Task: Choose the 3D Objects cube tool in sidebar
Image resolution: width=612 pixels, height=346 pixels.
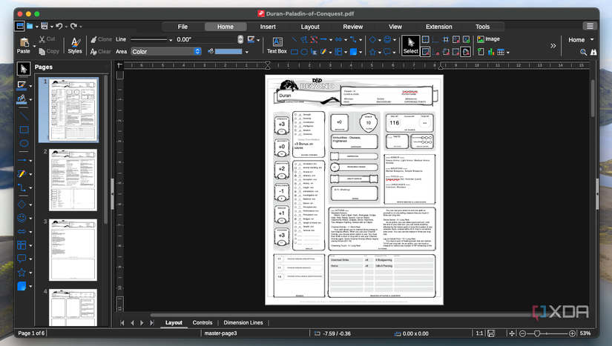Action: point(22,287)
